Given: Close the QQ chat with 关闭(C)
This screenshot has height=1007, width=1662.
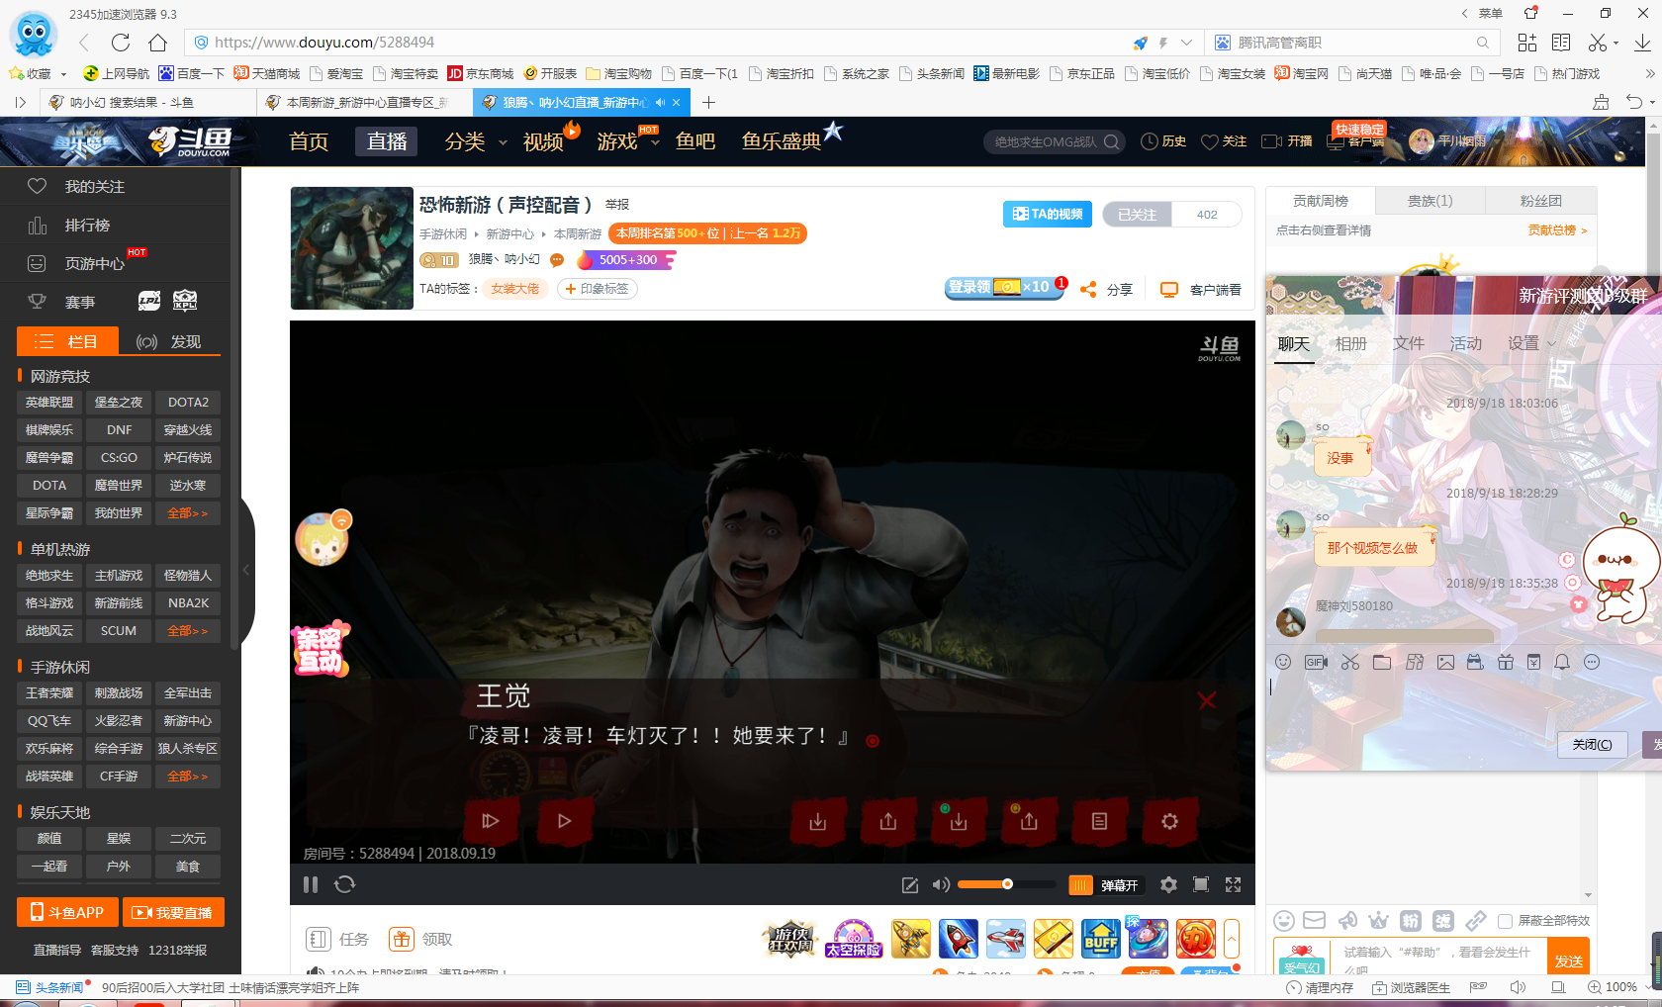Looking at the screenshot, I should [x=1592, y=745].
